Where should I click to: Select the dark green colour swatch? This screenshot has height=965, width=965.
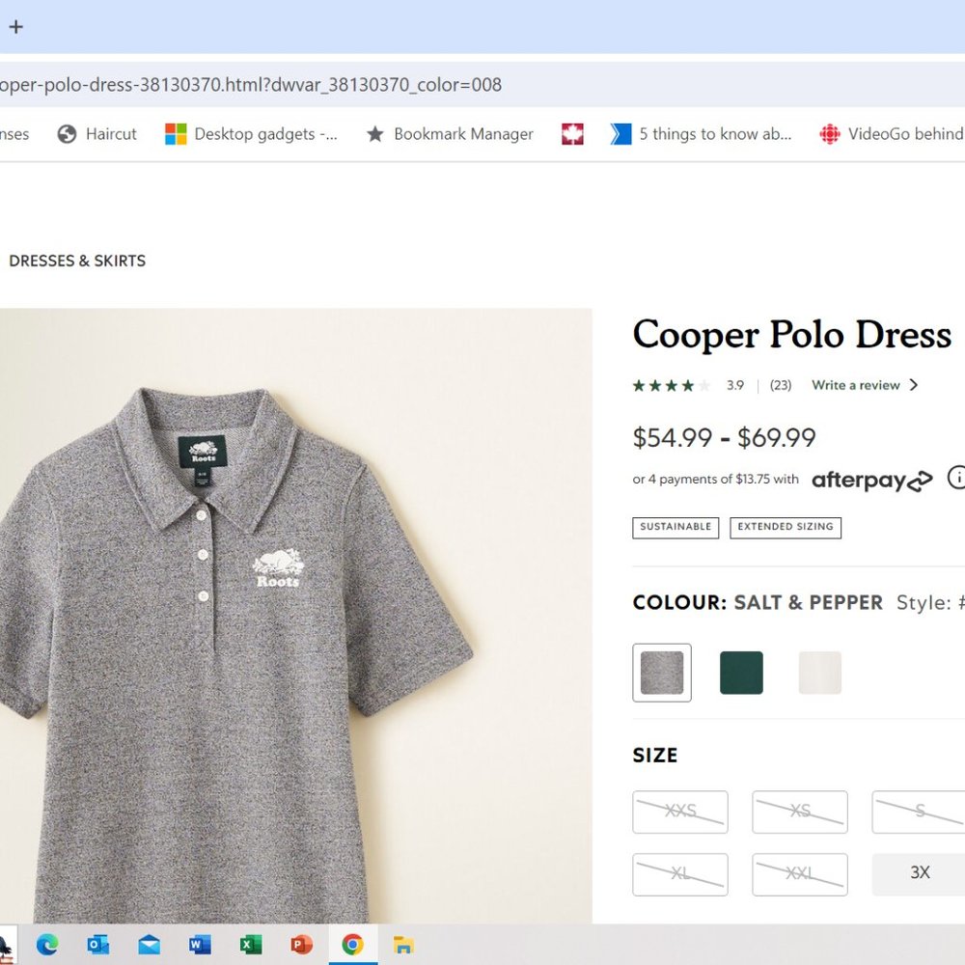[x=741, y=673]
